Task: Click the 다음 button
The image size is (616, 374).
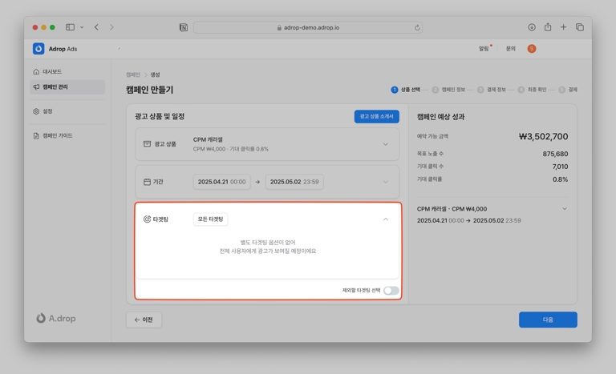Action: 548,320
